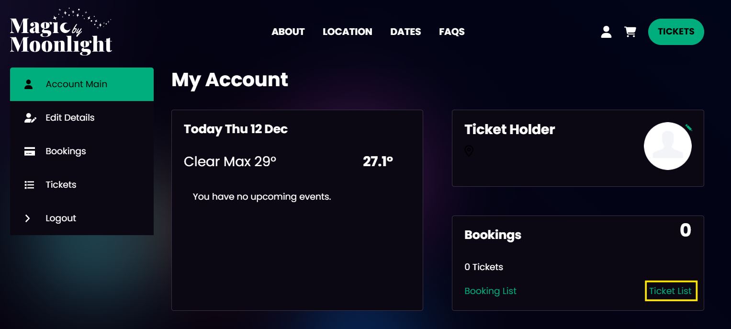Open the Ticket List link

coord(670,291)
